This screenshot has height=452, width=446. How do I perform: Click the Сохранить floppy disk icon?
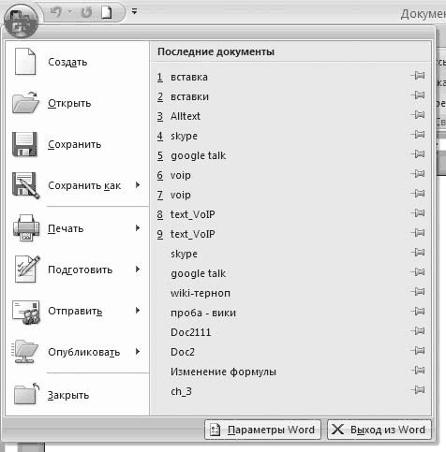pyautogui.click(x=25, y=144)
